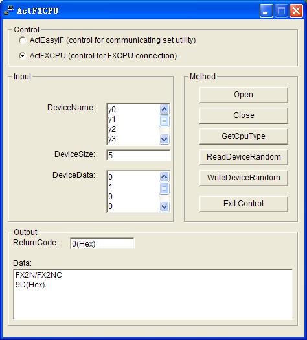Close the ActFXCPU window
This screenshot has height=340, width=307.
(296, 10)
